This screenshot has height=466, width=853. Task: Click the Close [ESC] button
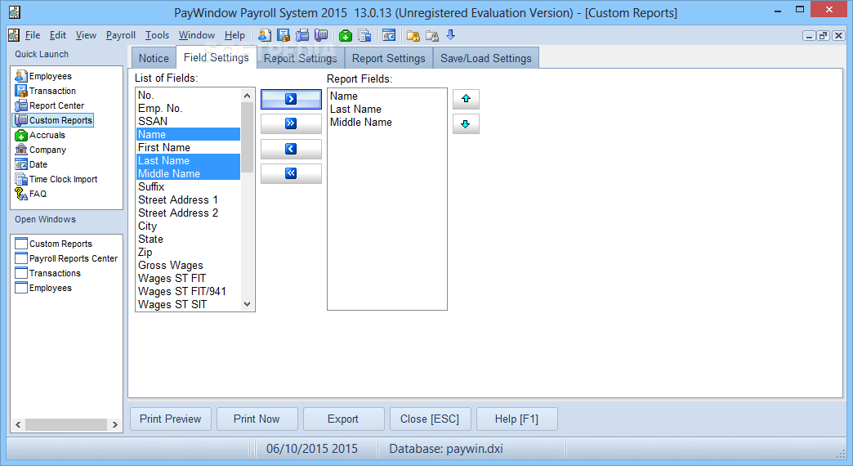point(430,419)
